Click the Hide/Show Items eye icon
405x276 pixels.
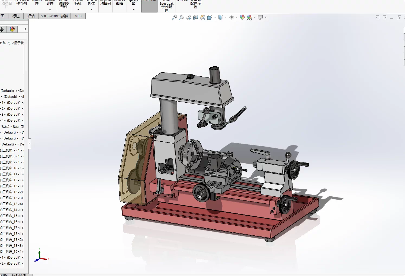pyautogui.click(x=232, y=17)
